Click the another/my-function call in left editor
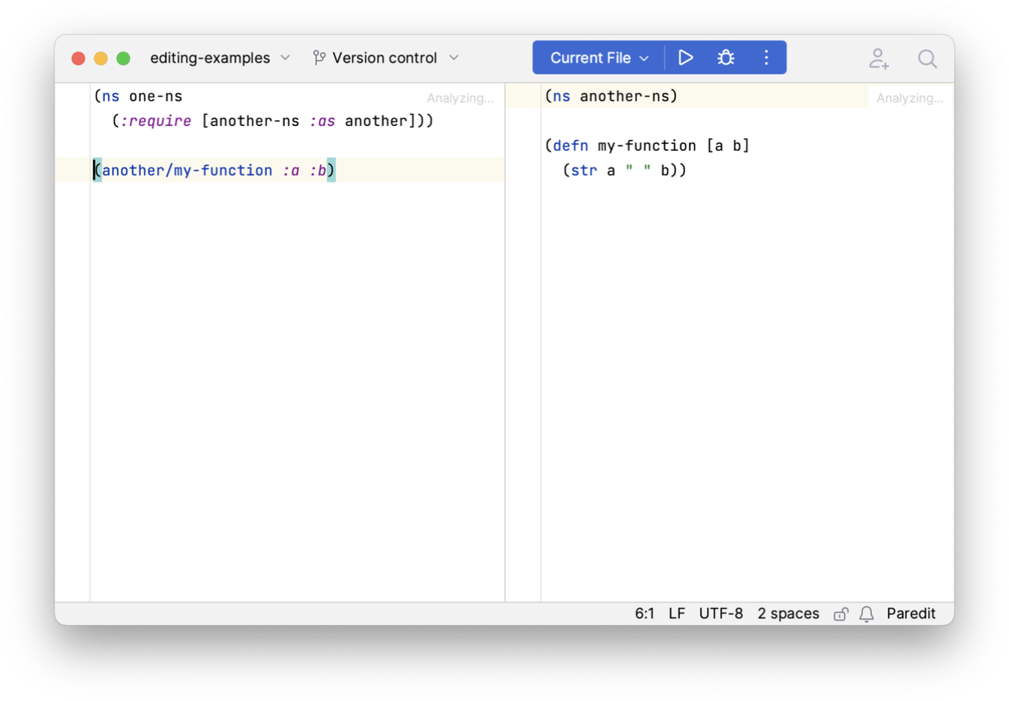The width and height of the screenshot is (1009, 701). coord(187,170)
